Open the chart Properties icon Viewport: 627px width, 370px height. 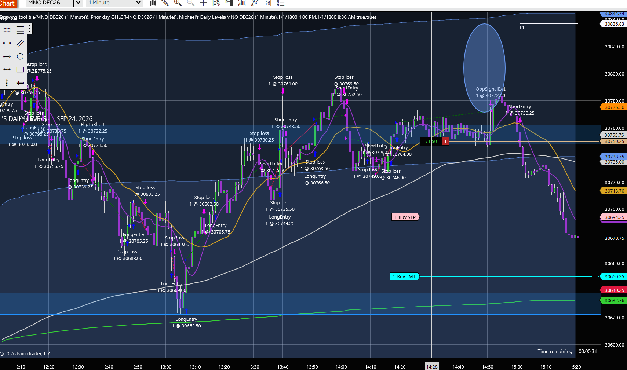click(x=268, y=3)
